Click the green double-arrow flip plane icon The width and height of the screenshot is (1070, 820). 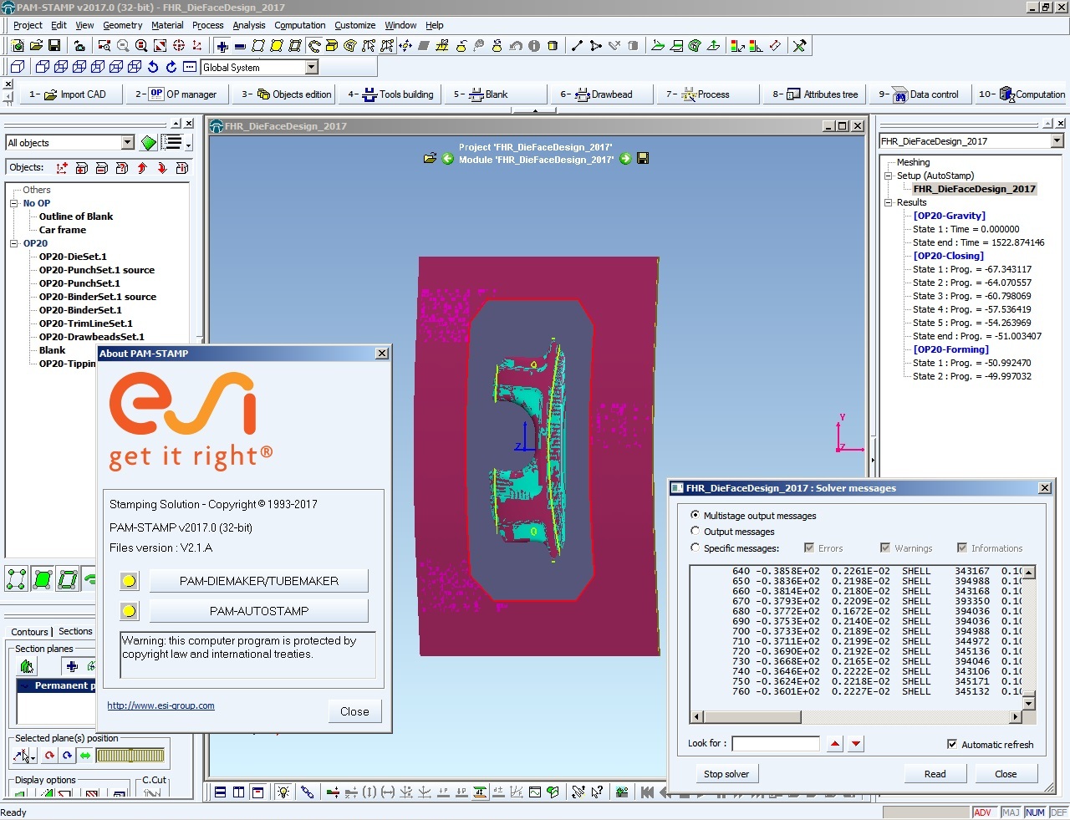point(85,756)
